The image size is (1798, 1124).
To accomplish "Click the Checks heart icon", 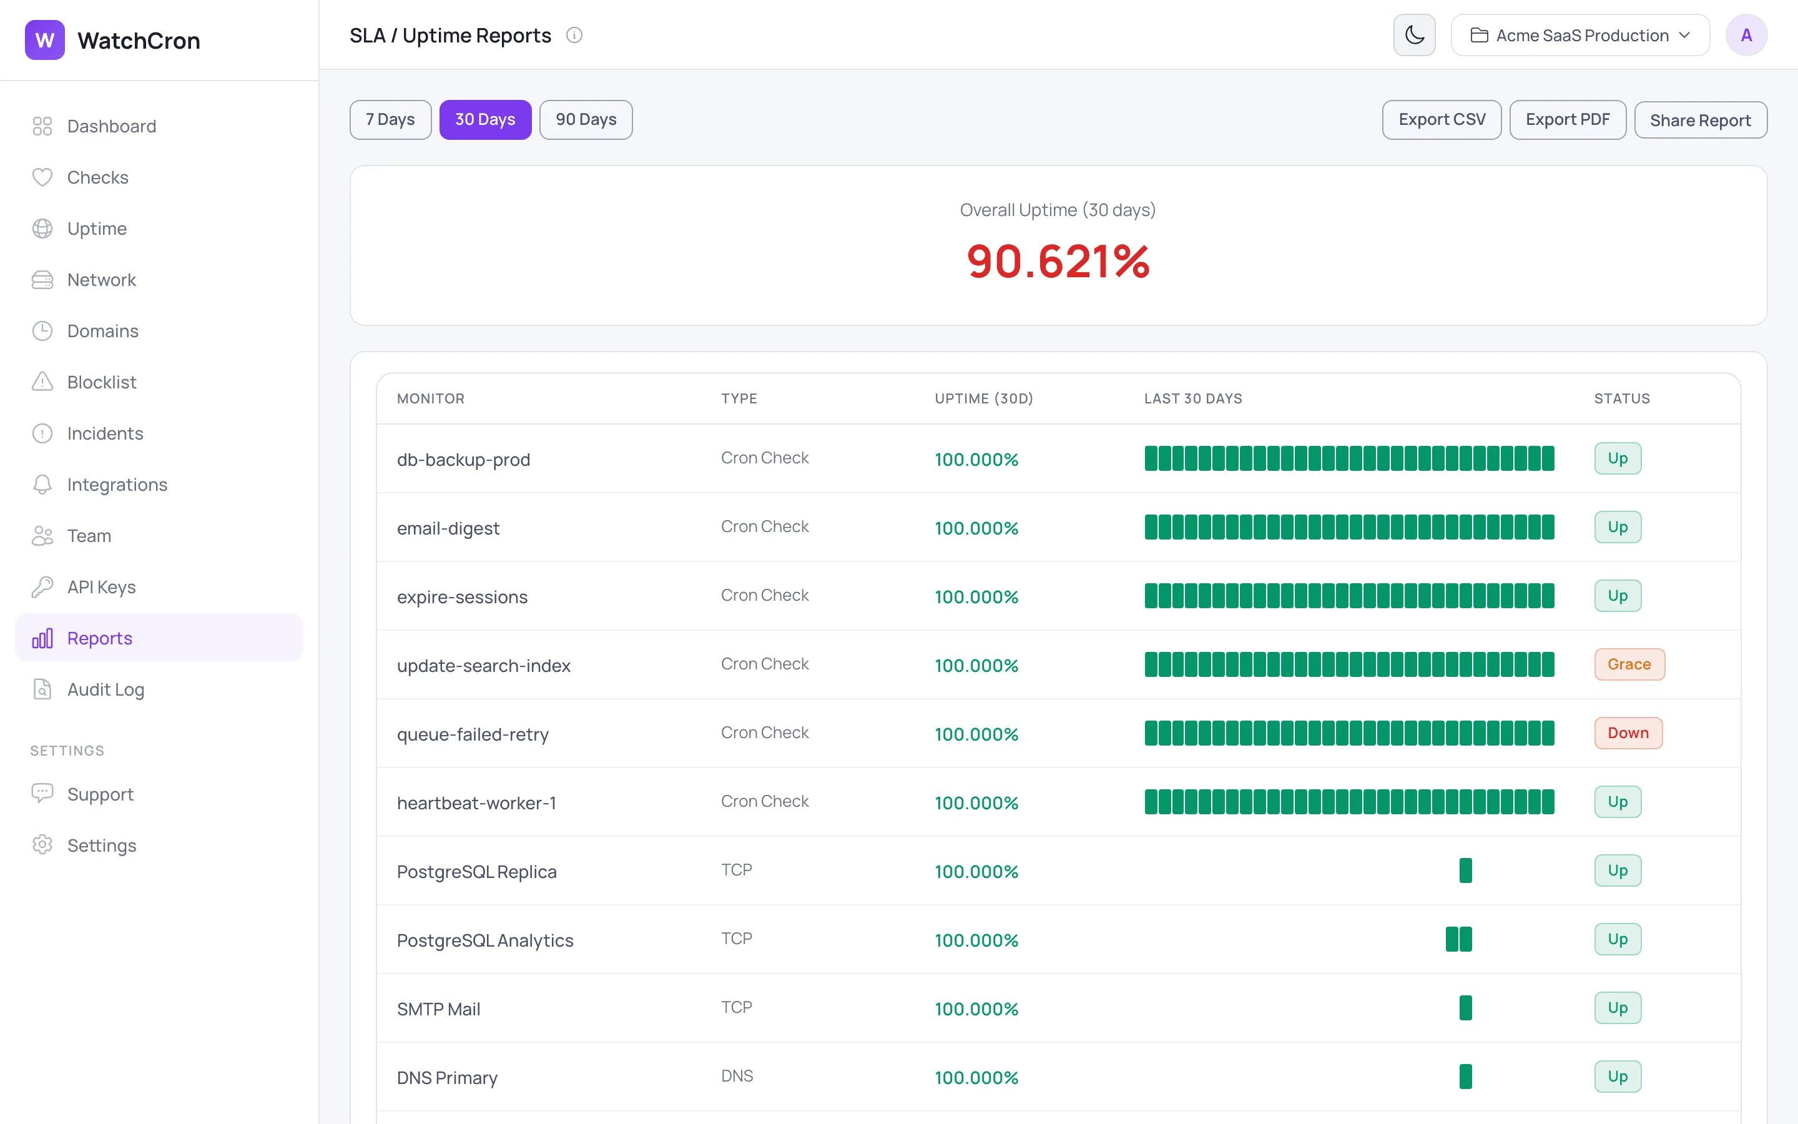I will pos(42,178).
